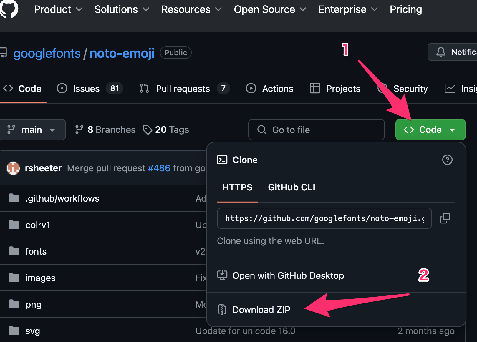Click the terminal icon beside Clone
Image resolution: width=477 pixels, height=342 pixels.
click(x=222, y=160)
